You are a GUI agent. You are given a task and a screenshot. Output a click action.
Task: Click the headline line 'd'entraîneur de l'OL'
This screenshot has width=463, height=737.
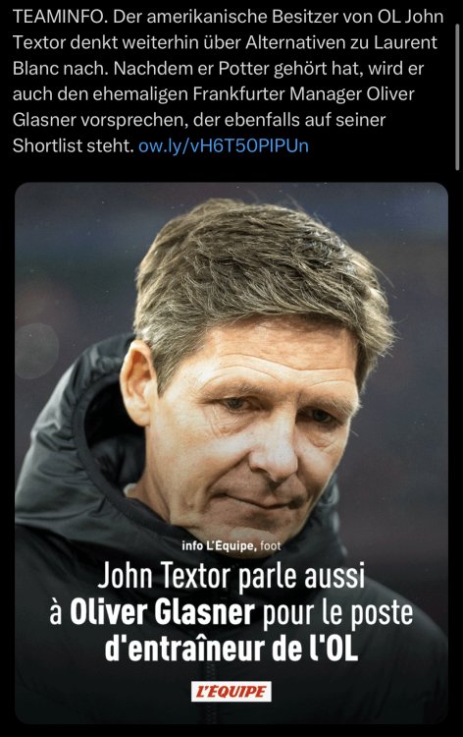point(231,649)
